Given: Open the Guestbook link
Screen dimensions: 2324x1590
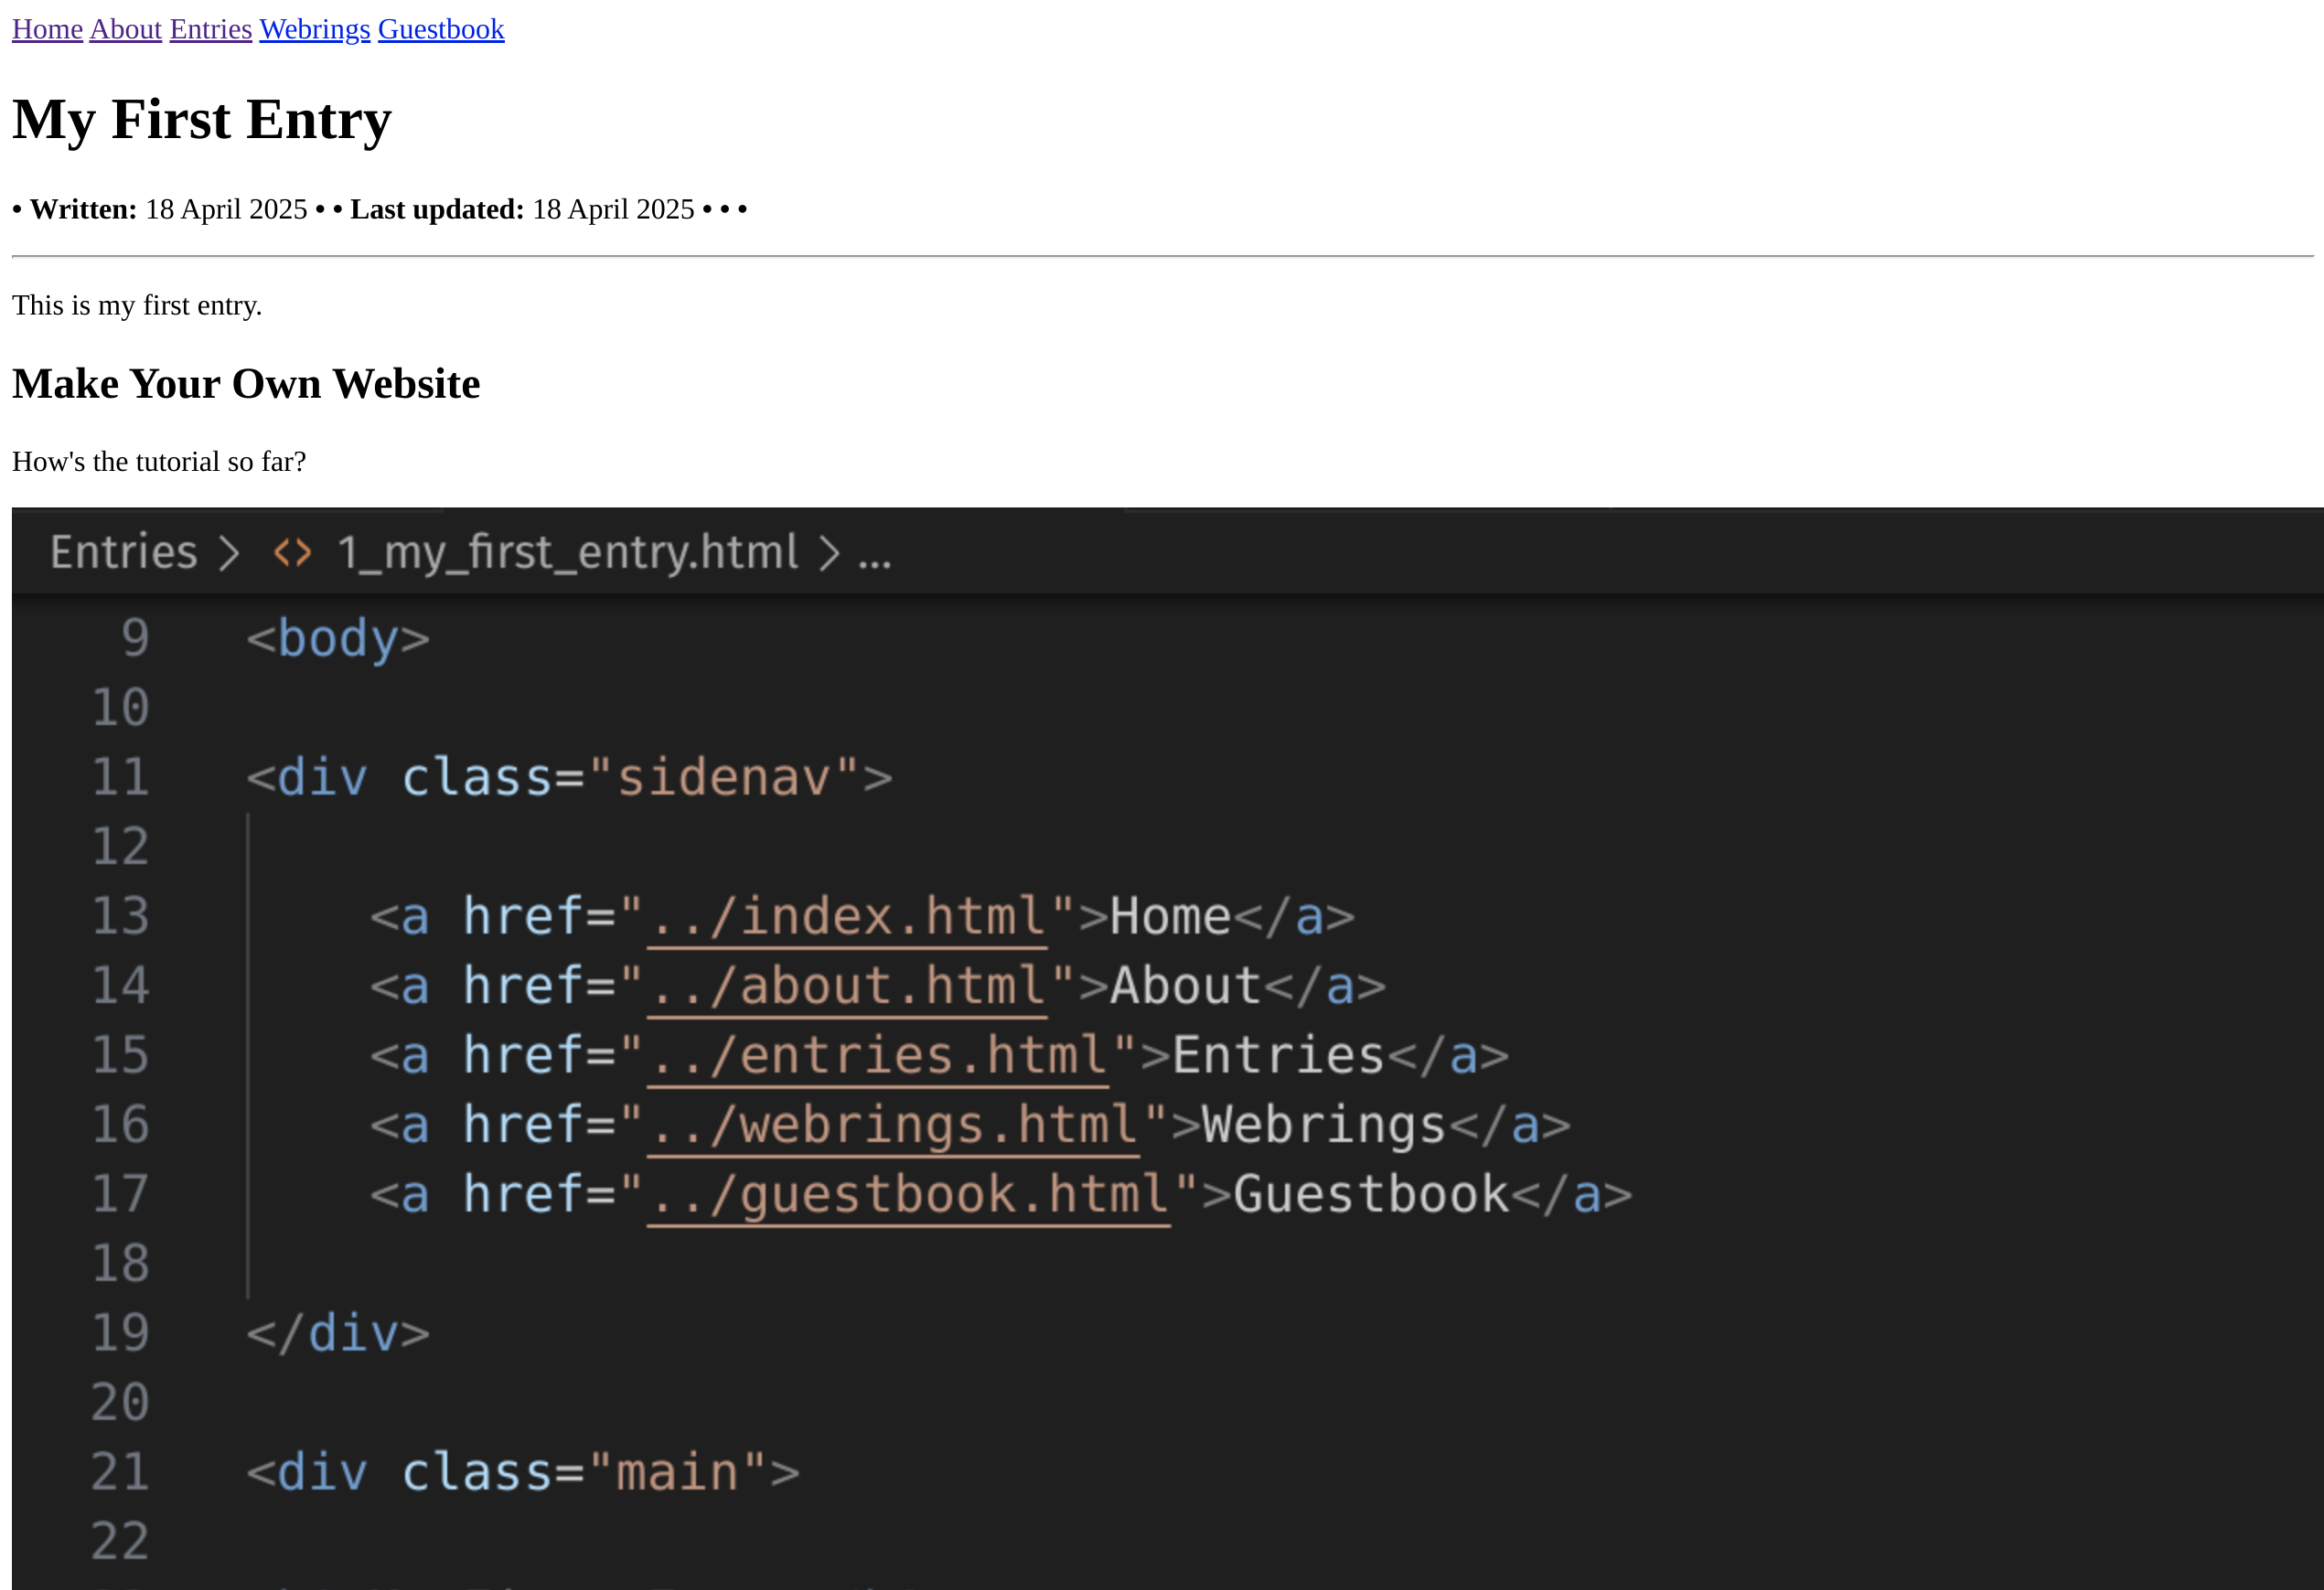Looking at the screenshot, I should point(440,29).
